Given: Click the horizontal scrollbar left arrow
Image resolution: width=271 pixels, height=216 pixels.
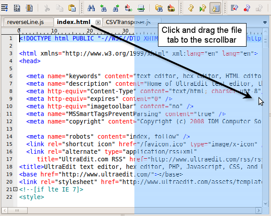Looking at the screenshot, I should (4, 210).
